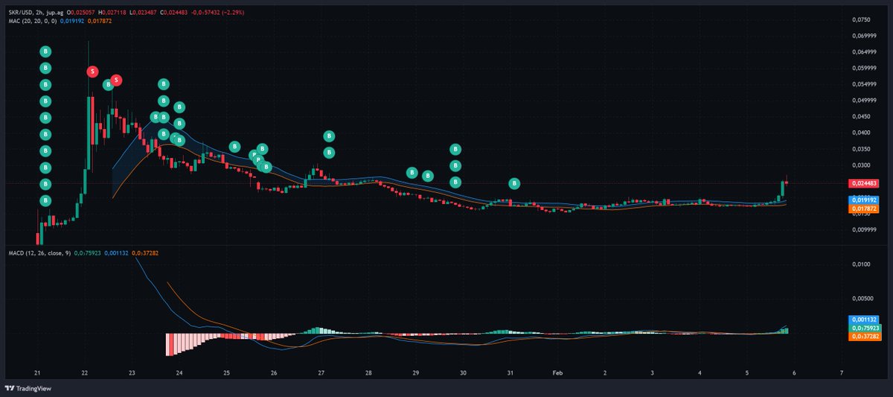Click the blue 0,001132 value in the MACD legend
This screenshot has width=893, height=397.
117,253
